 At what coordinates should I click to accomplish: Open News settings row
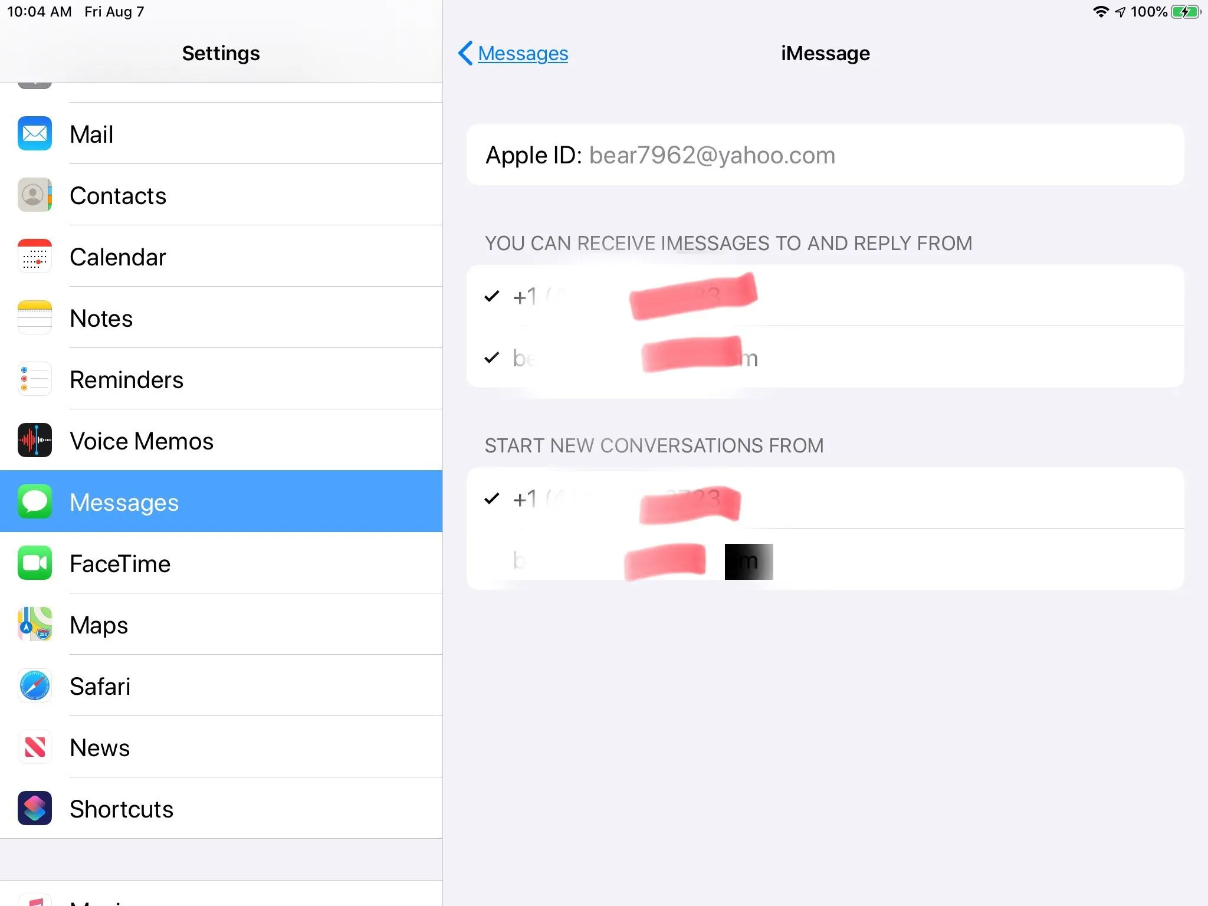(221, 747)
